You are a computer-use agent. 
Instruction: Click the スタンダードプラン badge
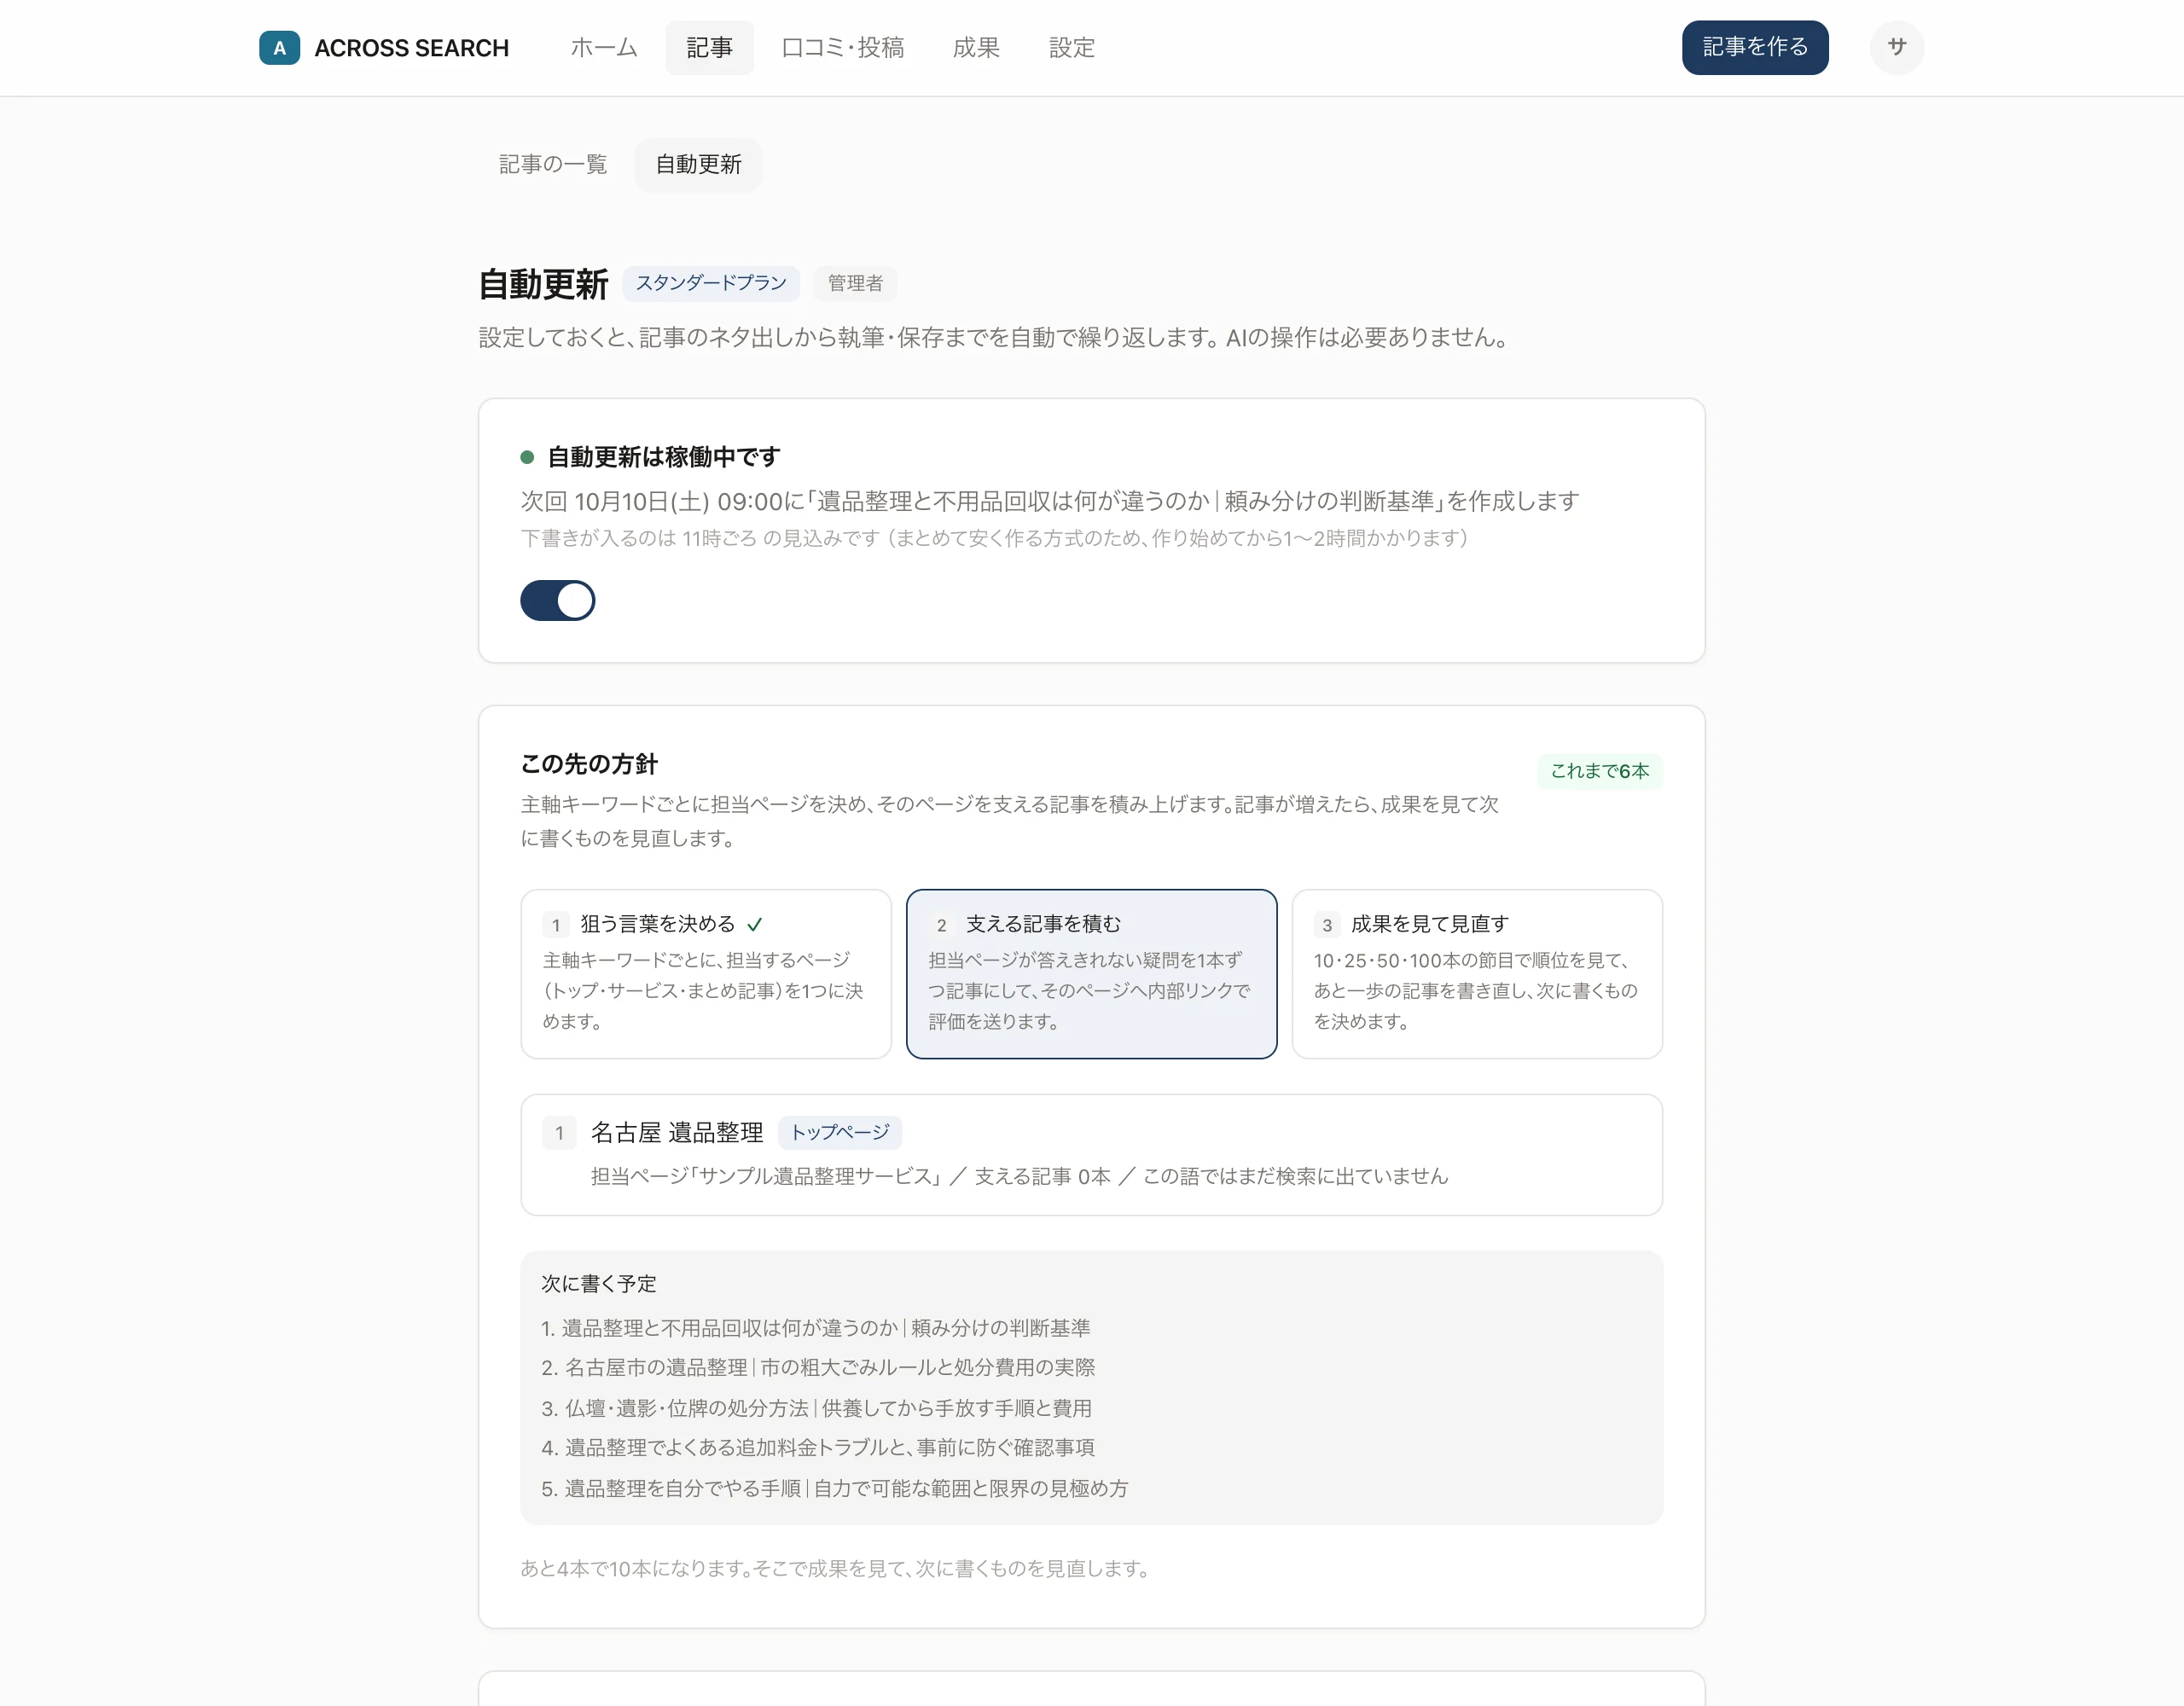tap(711, 283)
